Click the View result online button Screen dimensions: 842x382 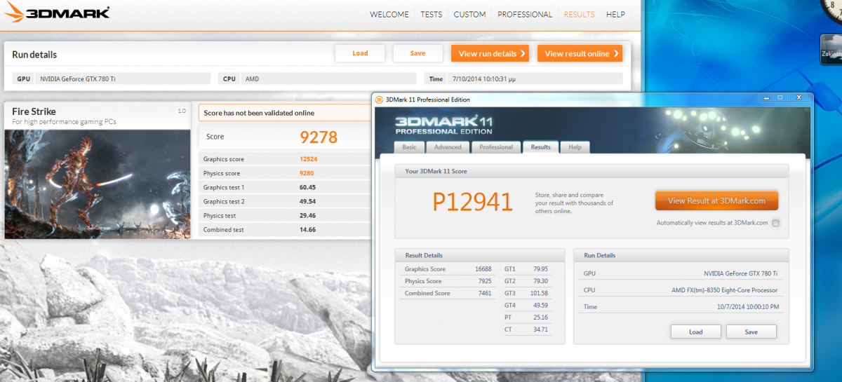point(580,53)
